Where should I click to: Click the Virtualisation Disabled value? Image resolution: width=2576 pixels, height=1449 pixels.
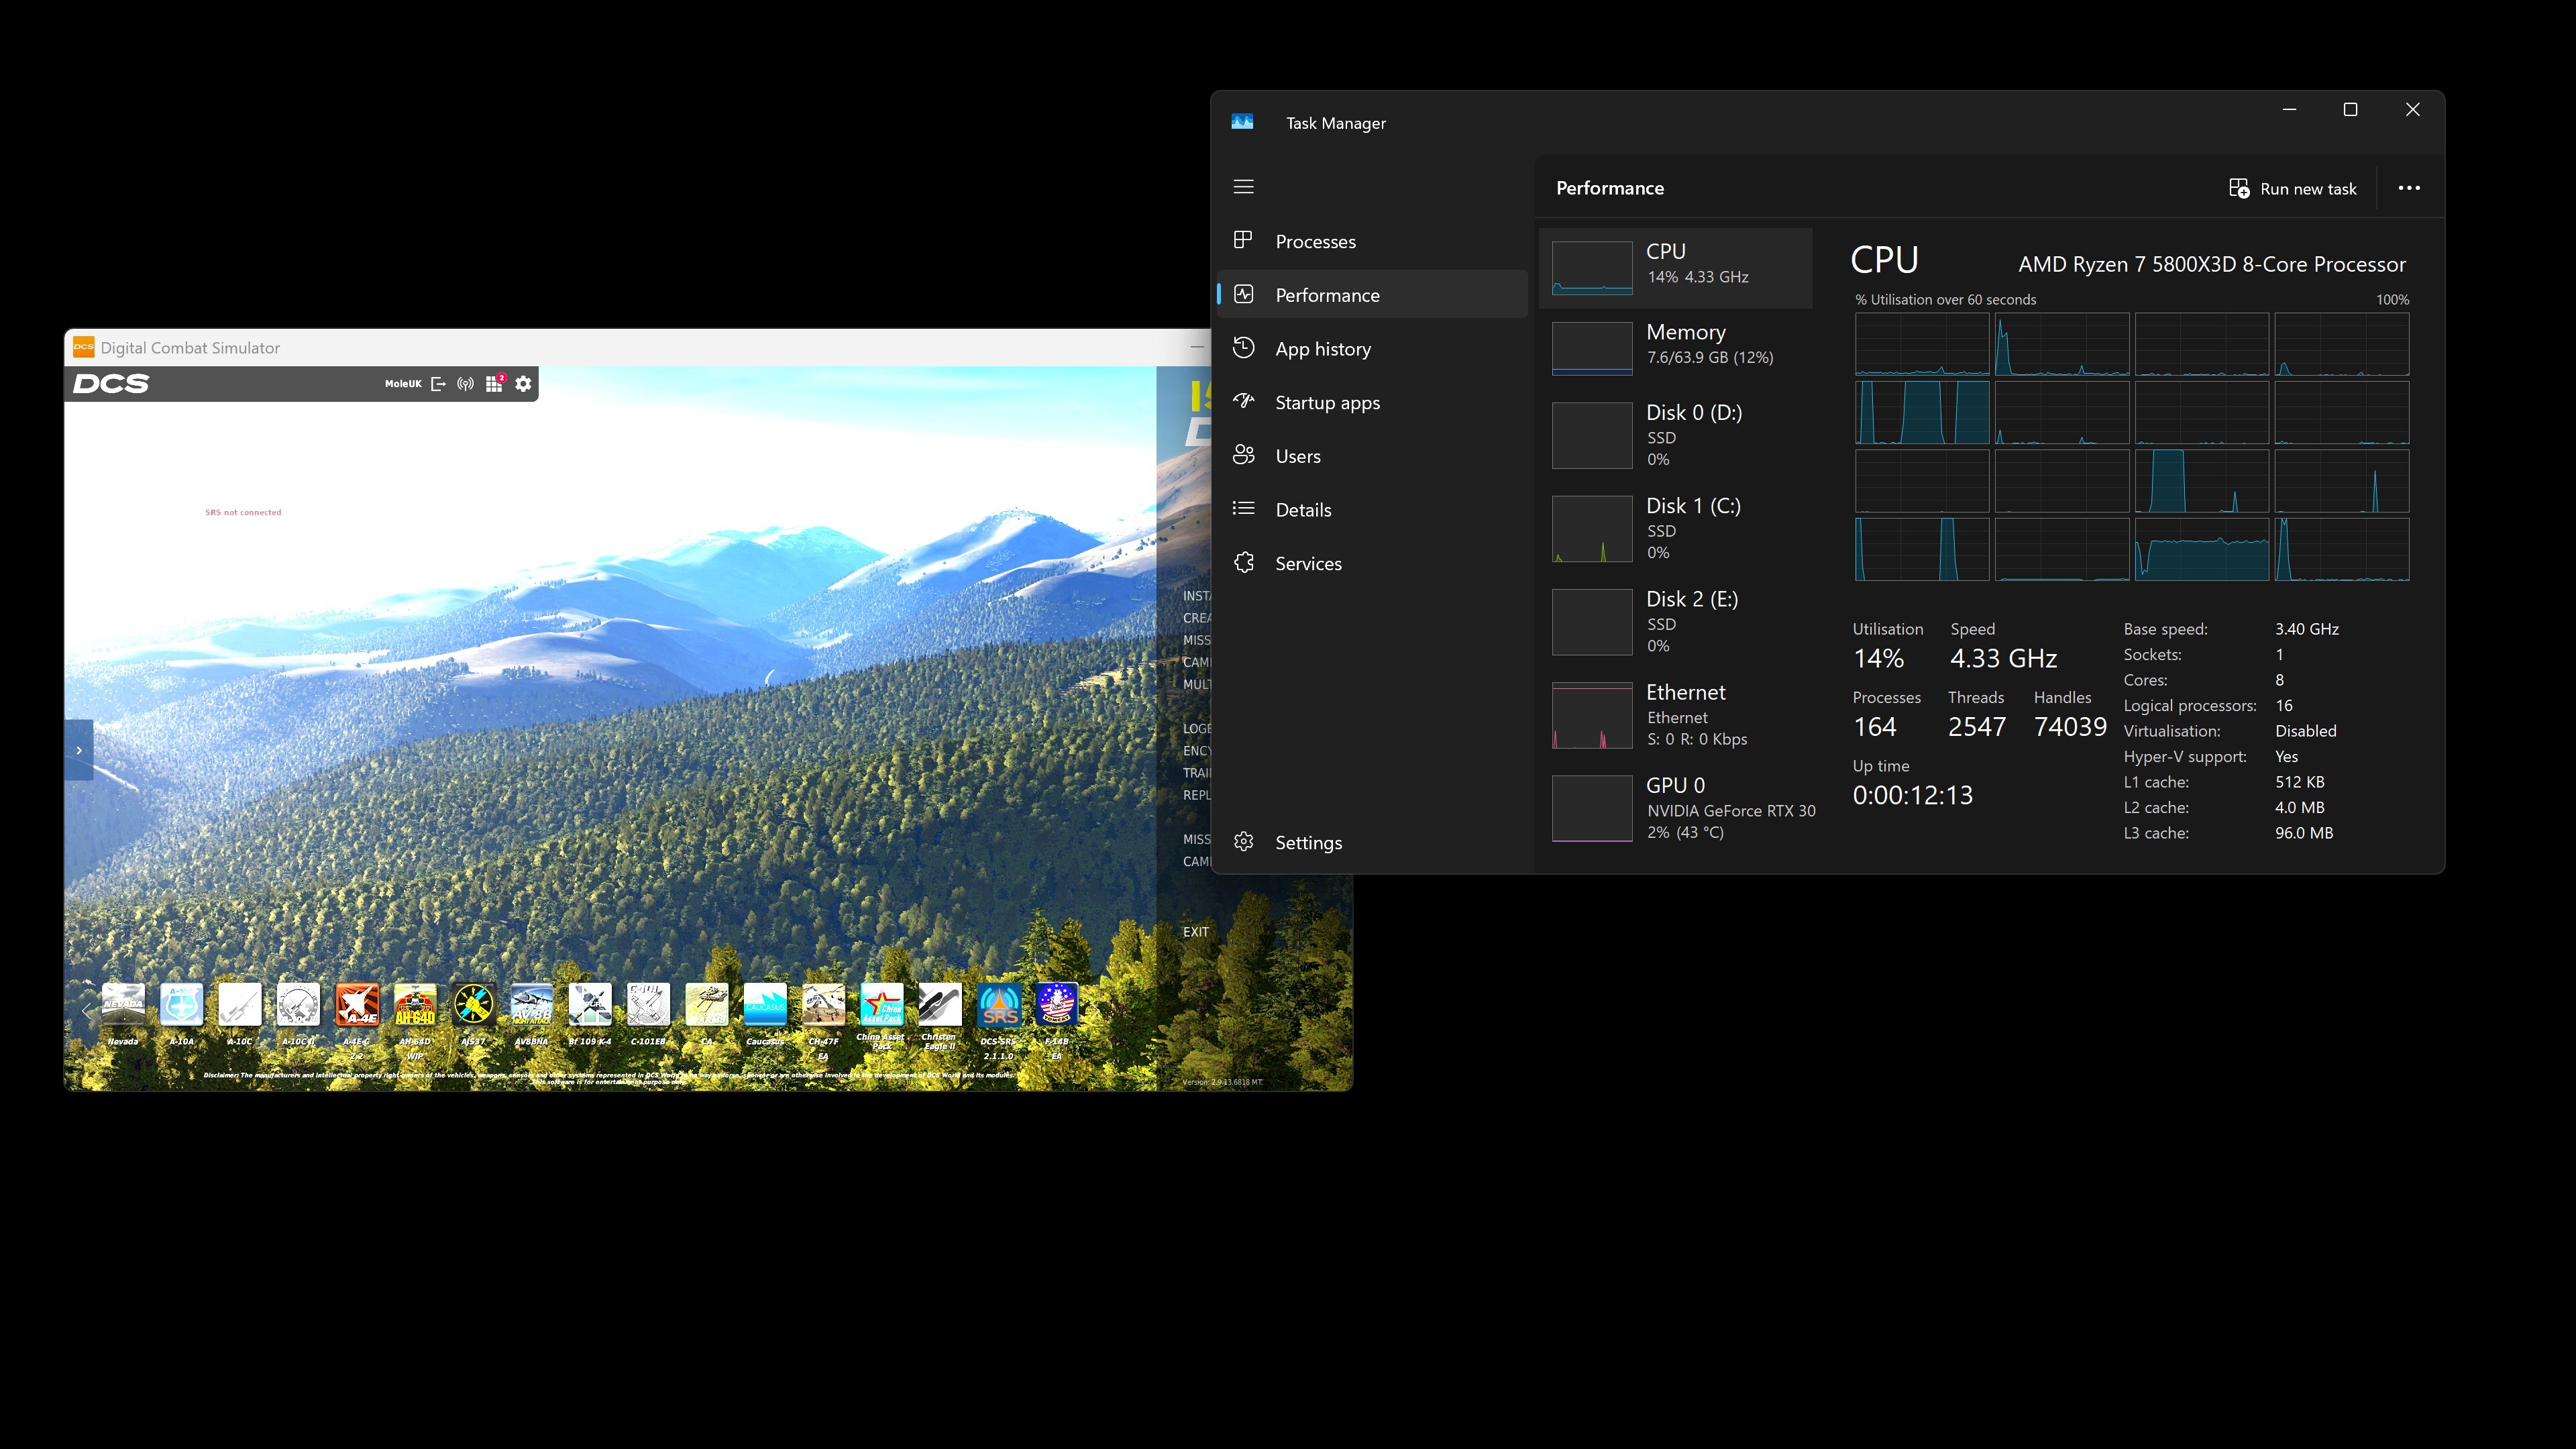(2306, 731)
